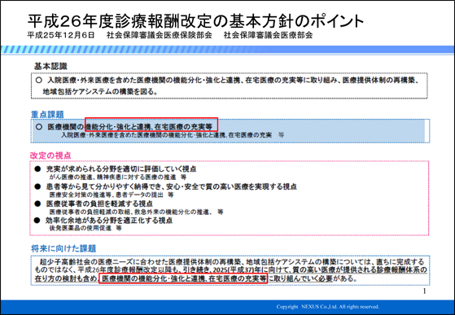
Task: Click the blue heading 重点課題
Action: (x=47, y=114)
